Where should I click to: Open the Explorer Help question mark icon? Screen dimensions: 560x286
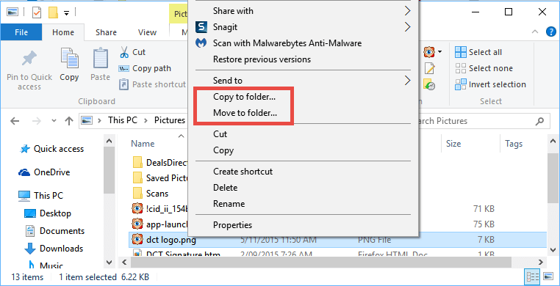pyautogui.click(x=551, y=32)
